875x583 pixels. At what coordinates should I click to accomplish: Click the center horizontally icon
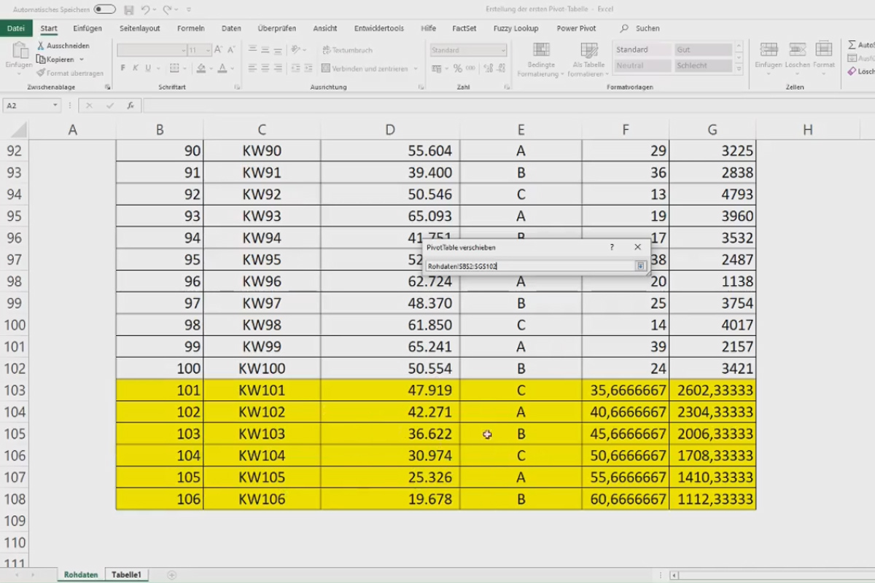tap(265, 69)
